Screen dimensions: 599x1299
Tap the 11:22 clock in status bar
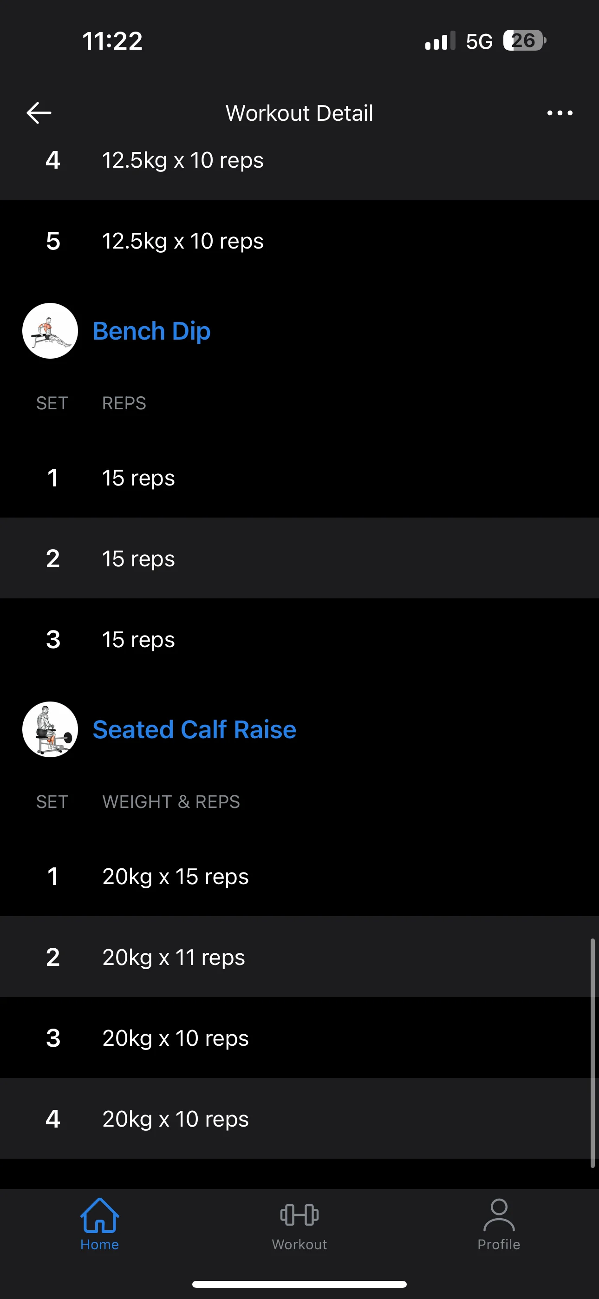[x=112, y=41]
